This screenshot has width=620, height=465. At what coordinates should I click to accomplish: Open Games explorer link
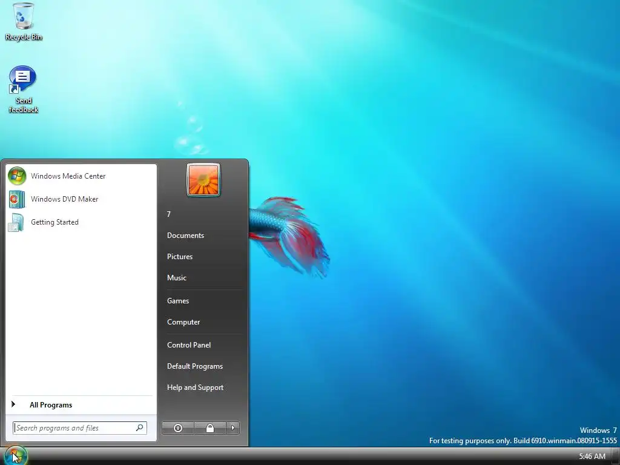(x=203, y=301)
